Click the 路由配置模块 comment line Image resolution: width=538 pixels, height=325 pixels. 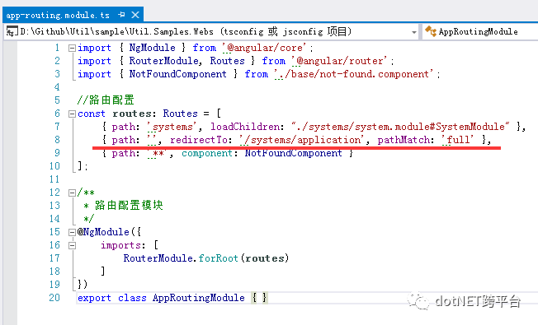click(x=123, y=206)
